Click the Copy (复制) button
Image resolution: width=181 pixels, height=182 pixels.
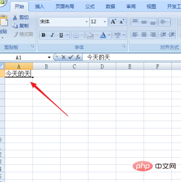(x=20, y=26)
